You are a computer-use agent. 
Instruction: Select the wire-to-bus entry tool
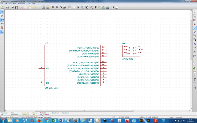click(x=195, y=36)
